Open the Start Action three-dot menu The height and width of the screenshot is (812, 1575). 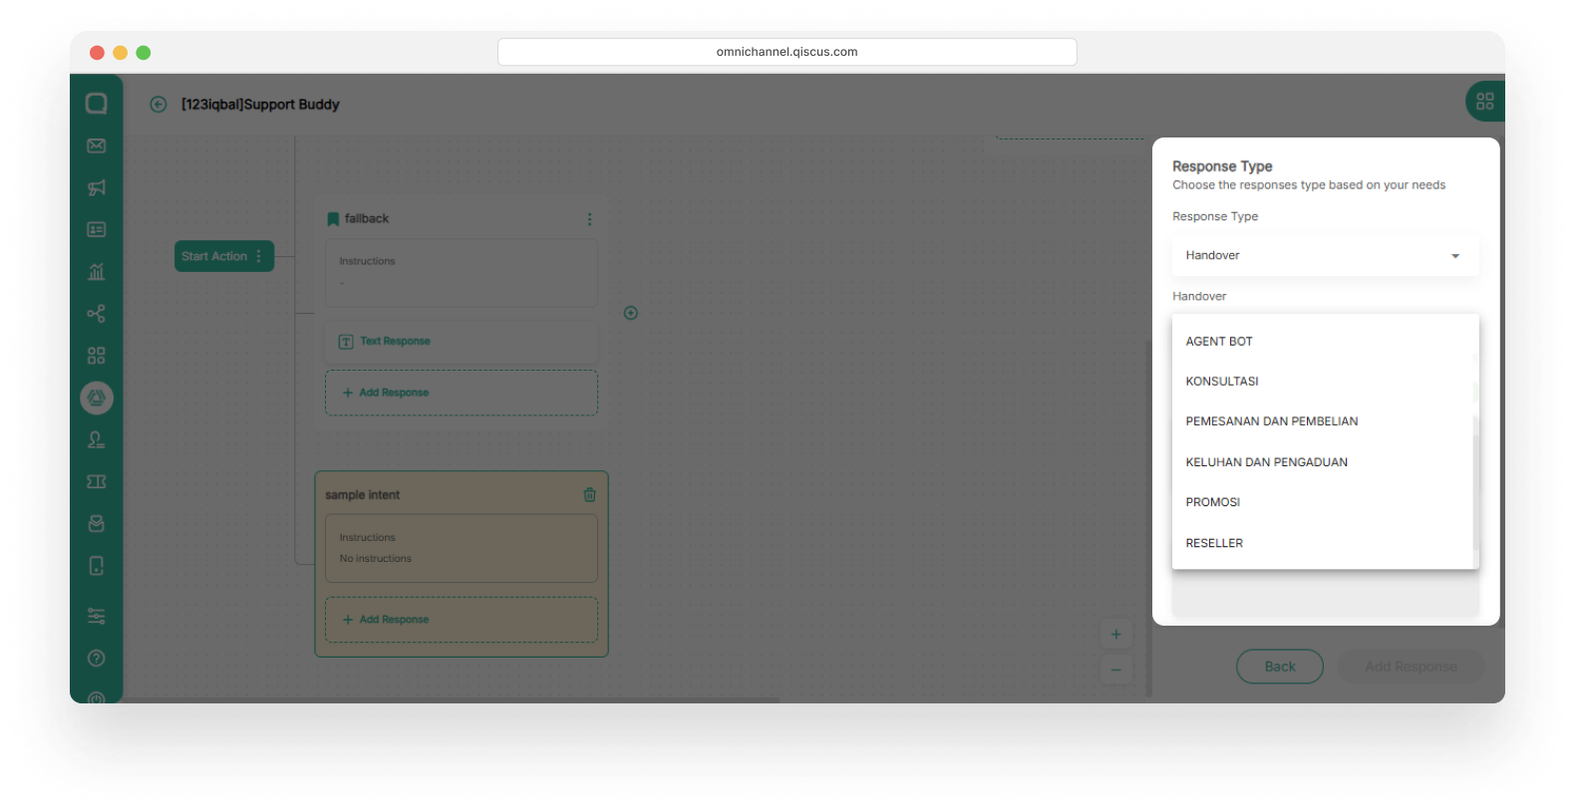259,256
